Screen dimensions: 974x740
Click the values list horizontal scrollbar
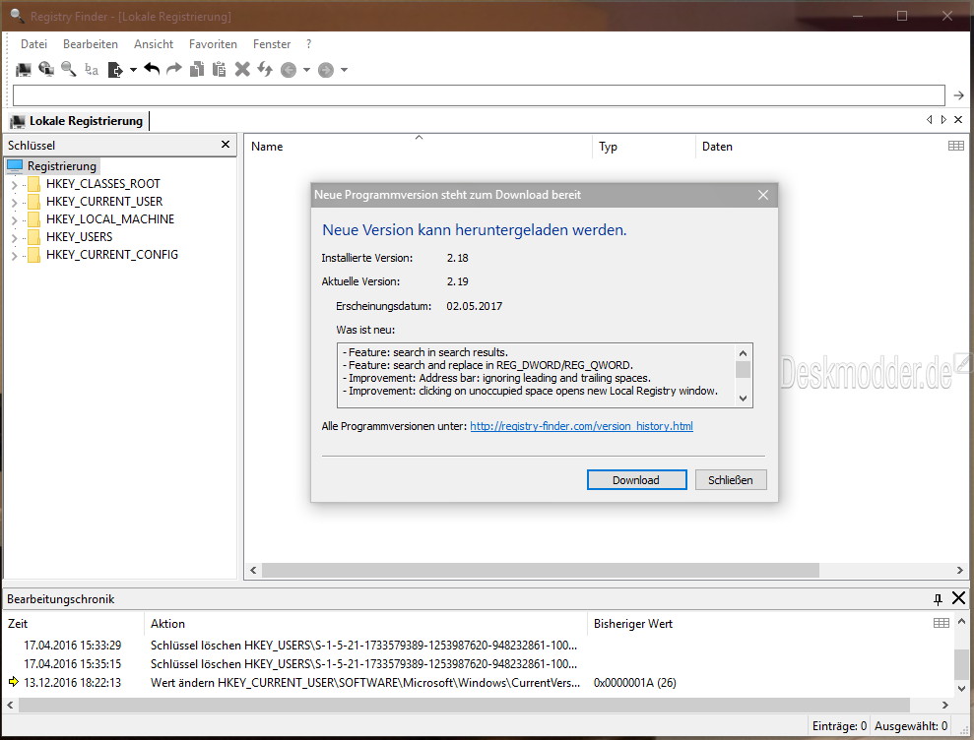(x=541, y=570)
